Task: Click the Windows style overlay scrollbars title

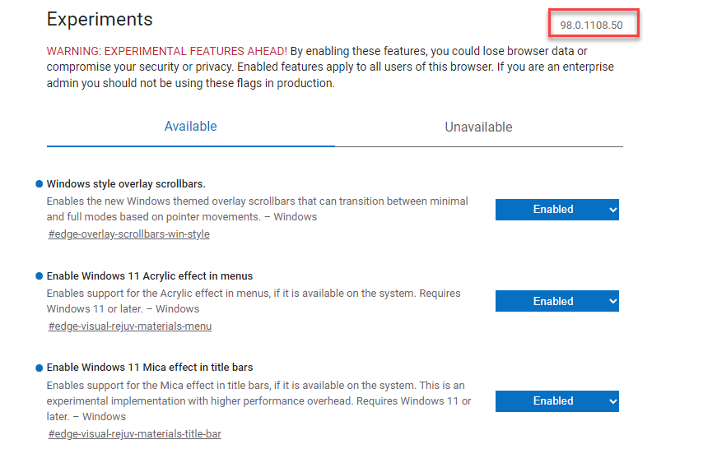Action: 126,184
